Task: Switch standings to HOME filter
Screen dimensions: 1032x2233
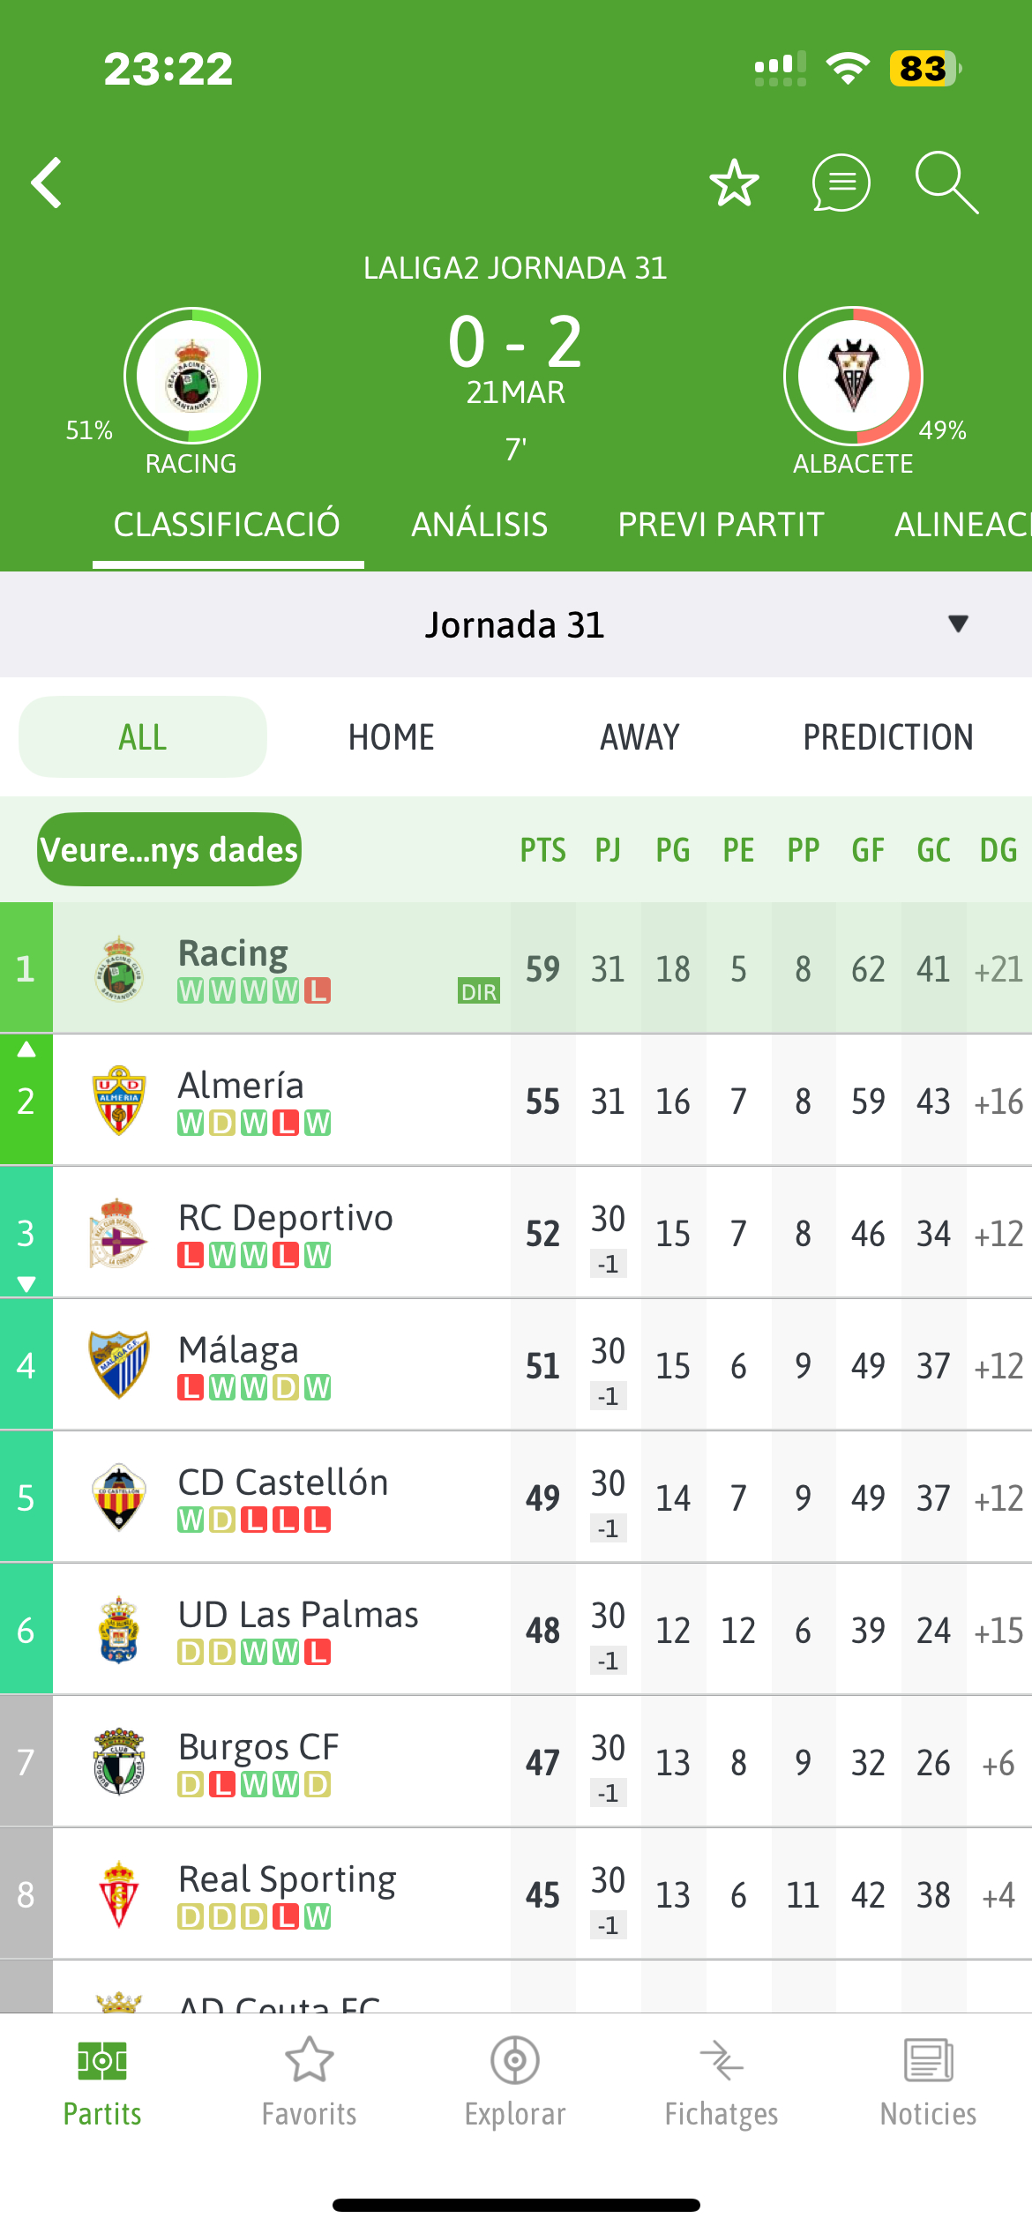Action: tap(391, 737)
